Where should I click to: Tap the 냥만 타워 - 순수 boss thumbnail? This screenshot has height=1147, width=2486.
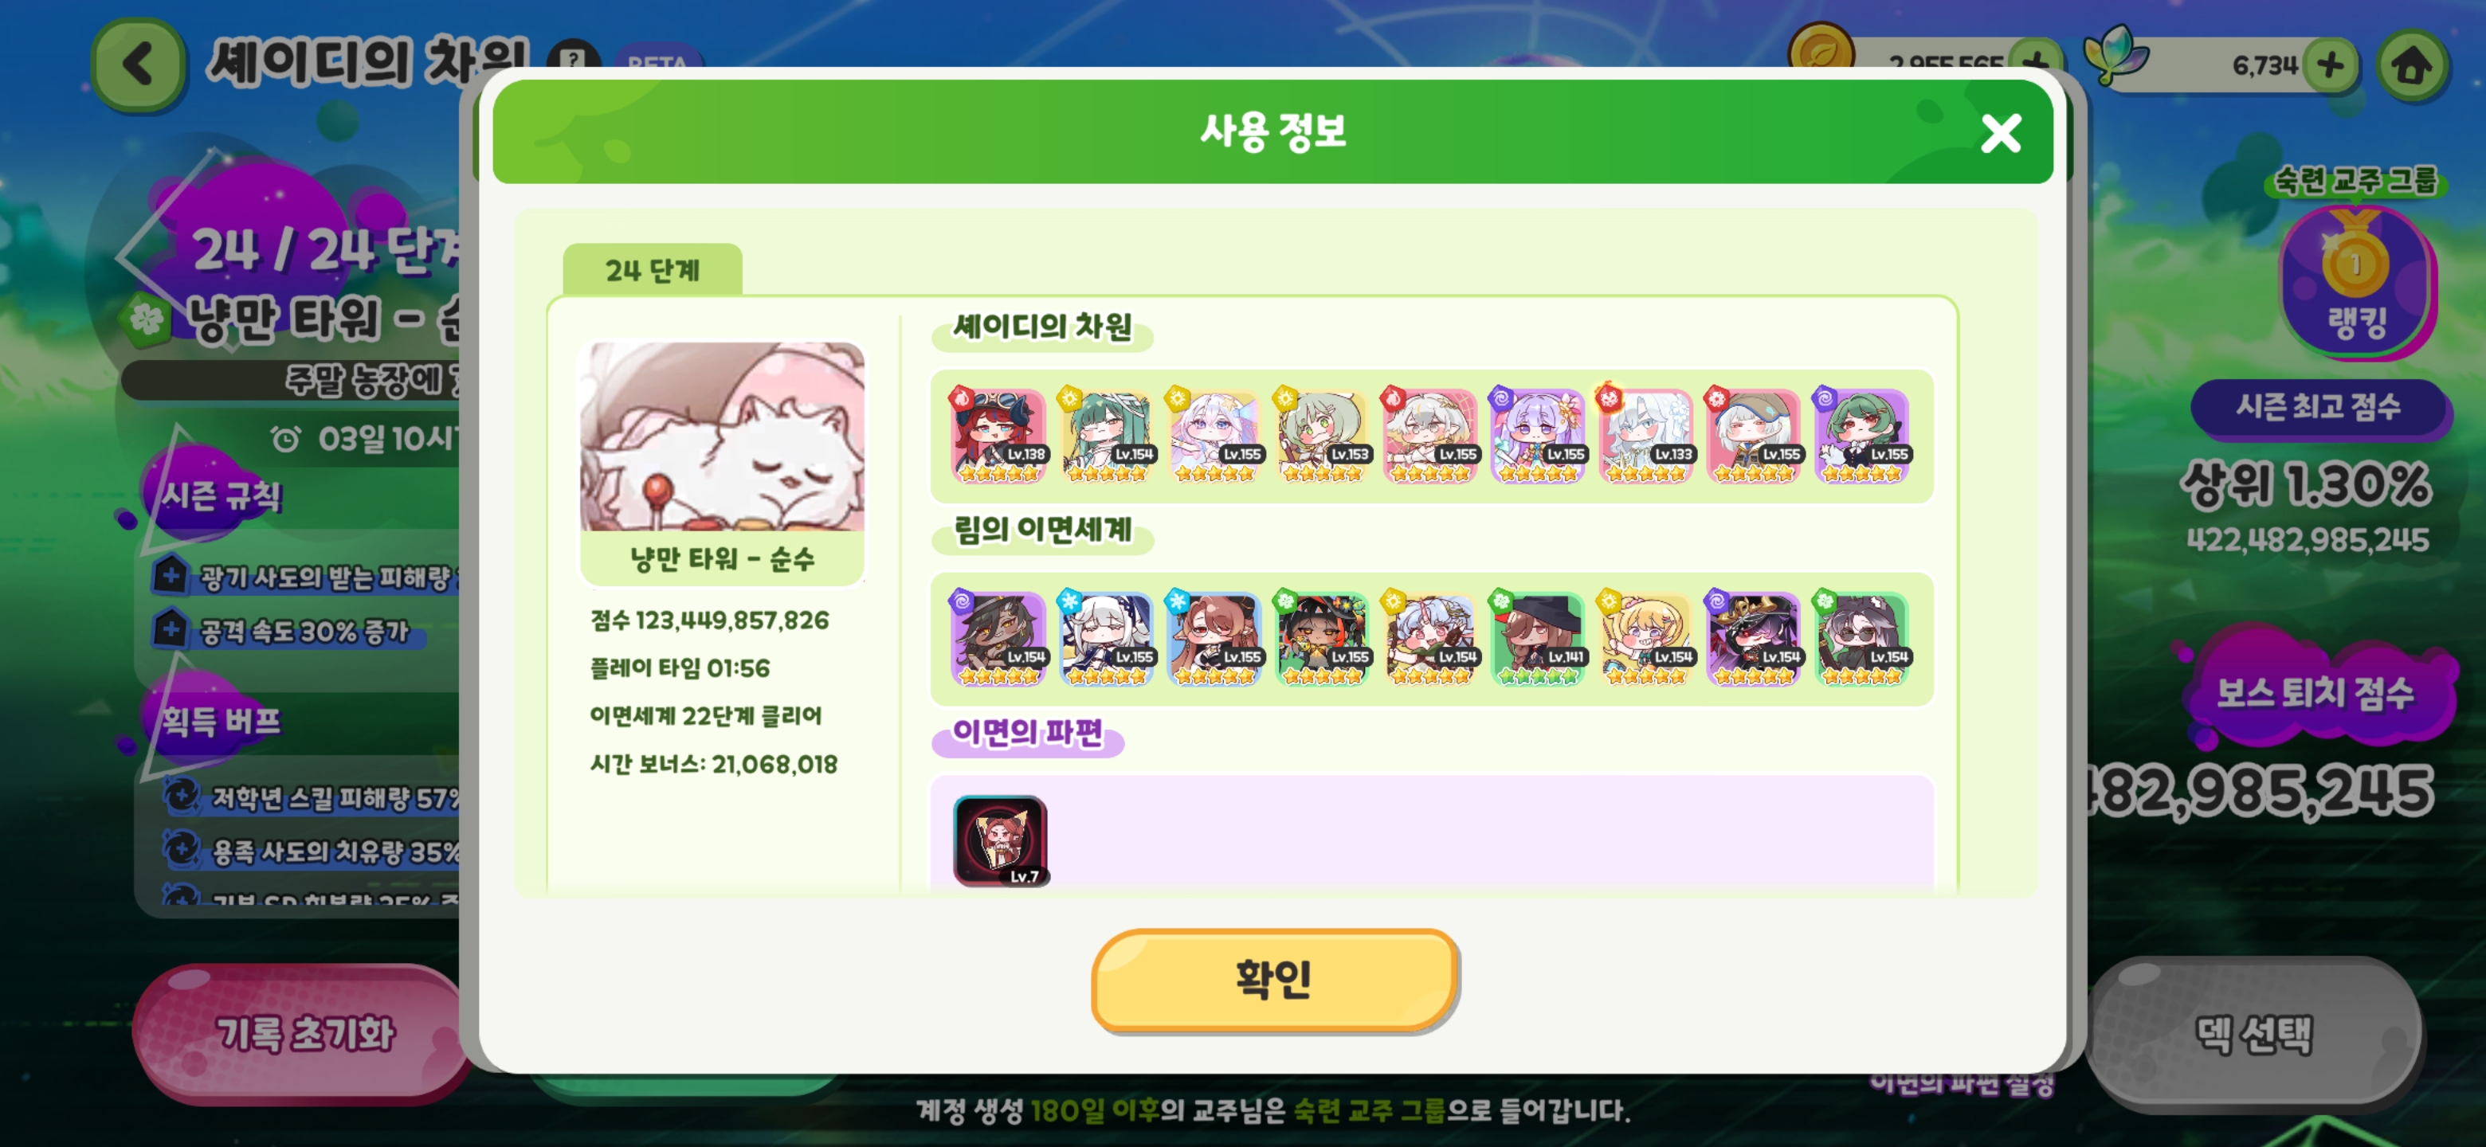tap(722, 462)
